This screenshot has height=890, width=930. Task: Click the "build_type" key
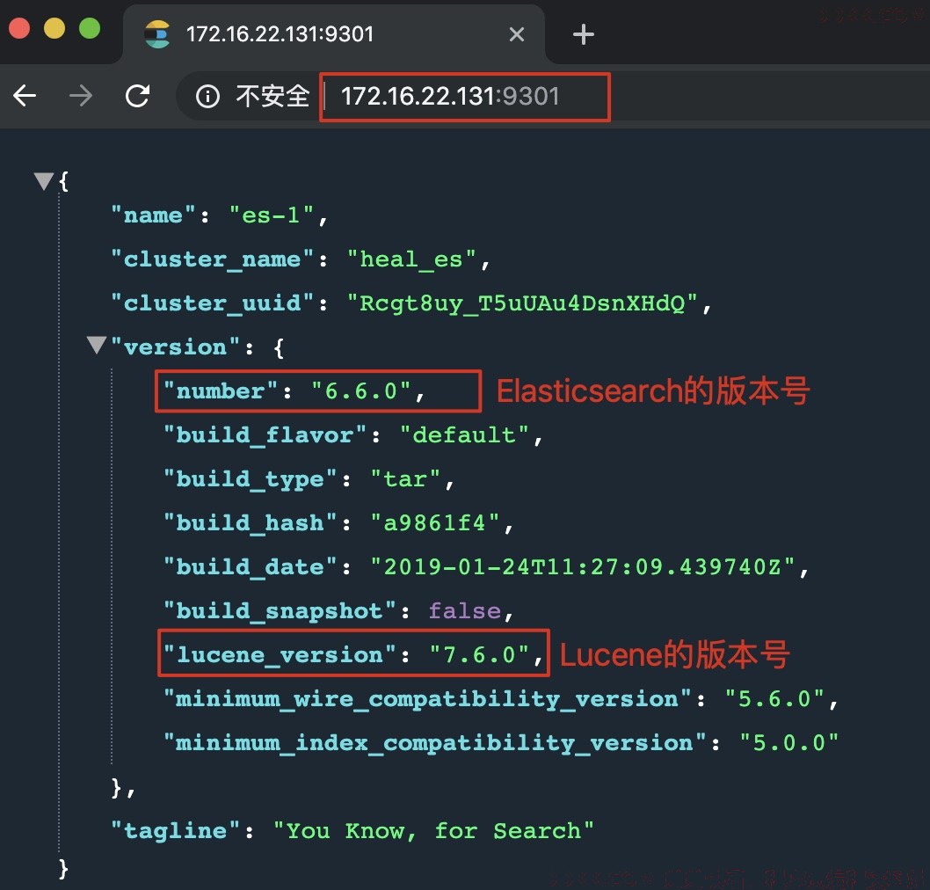pyautogui.click(x=250, y=478)
